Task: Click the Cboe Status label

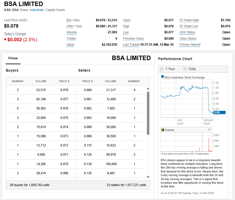Action: coord(188,39)
